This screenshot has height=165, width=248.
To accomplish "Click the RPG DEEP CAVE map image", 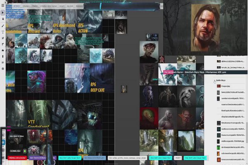I will click(102, 78).
